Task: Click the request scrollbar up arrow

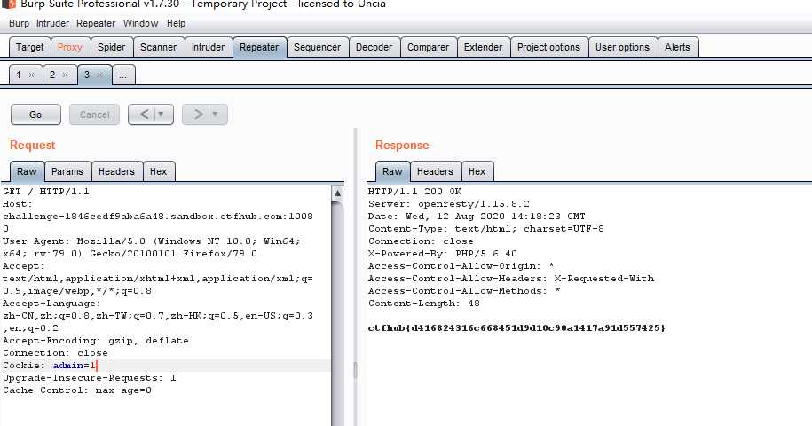Action: (337, 193)
